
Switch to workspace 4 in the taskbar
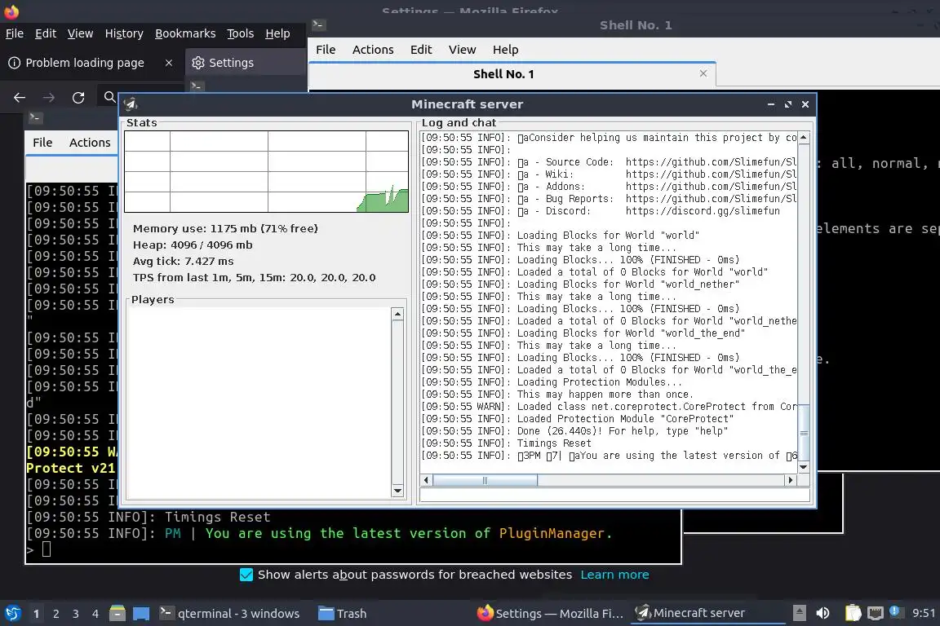pyautogui.click(x=95, y=614)
